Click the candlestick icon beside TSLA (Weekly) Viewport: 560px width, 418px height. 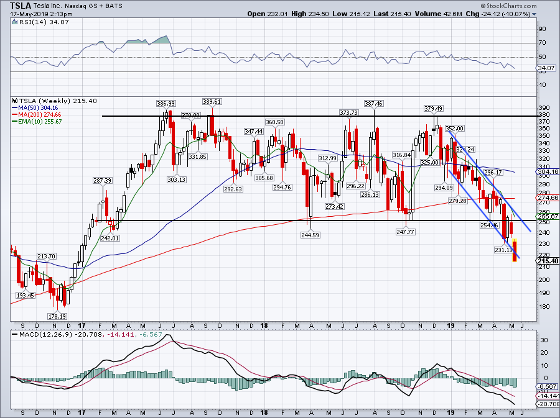(15, 101)
